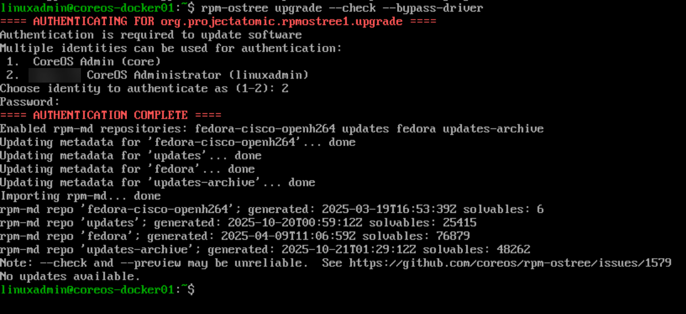Click the "Password:" prompt line
Image resolution: width=686 pixels, height=314 pixels.
(30, 102)
